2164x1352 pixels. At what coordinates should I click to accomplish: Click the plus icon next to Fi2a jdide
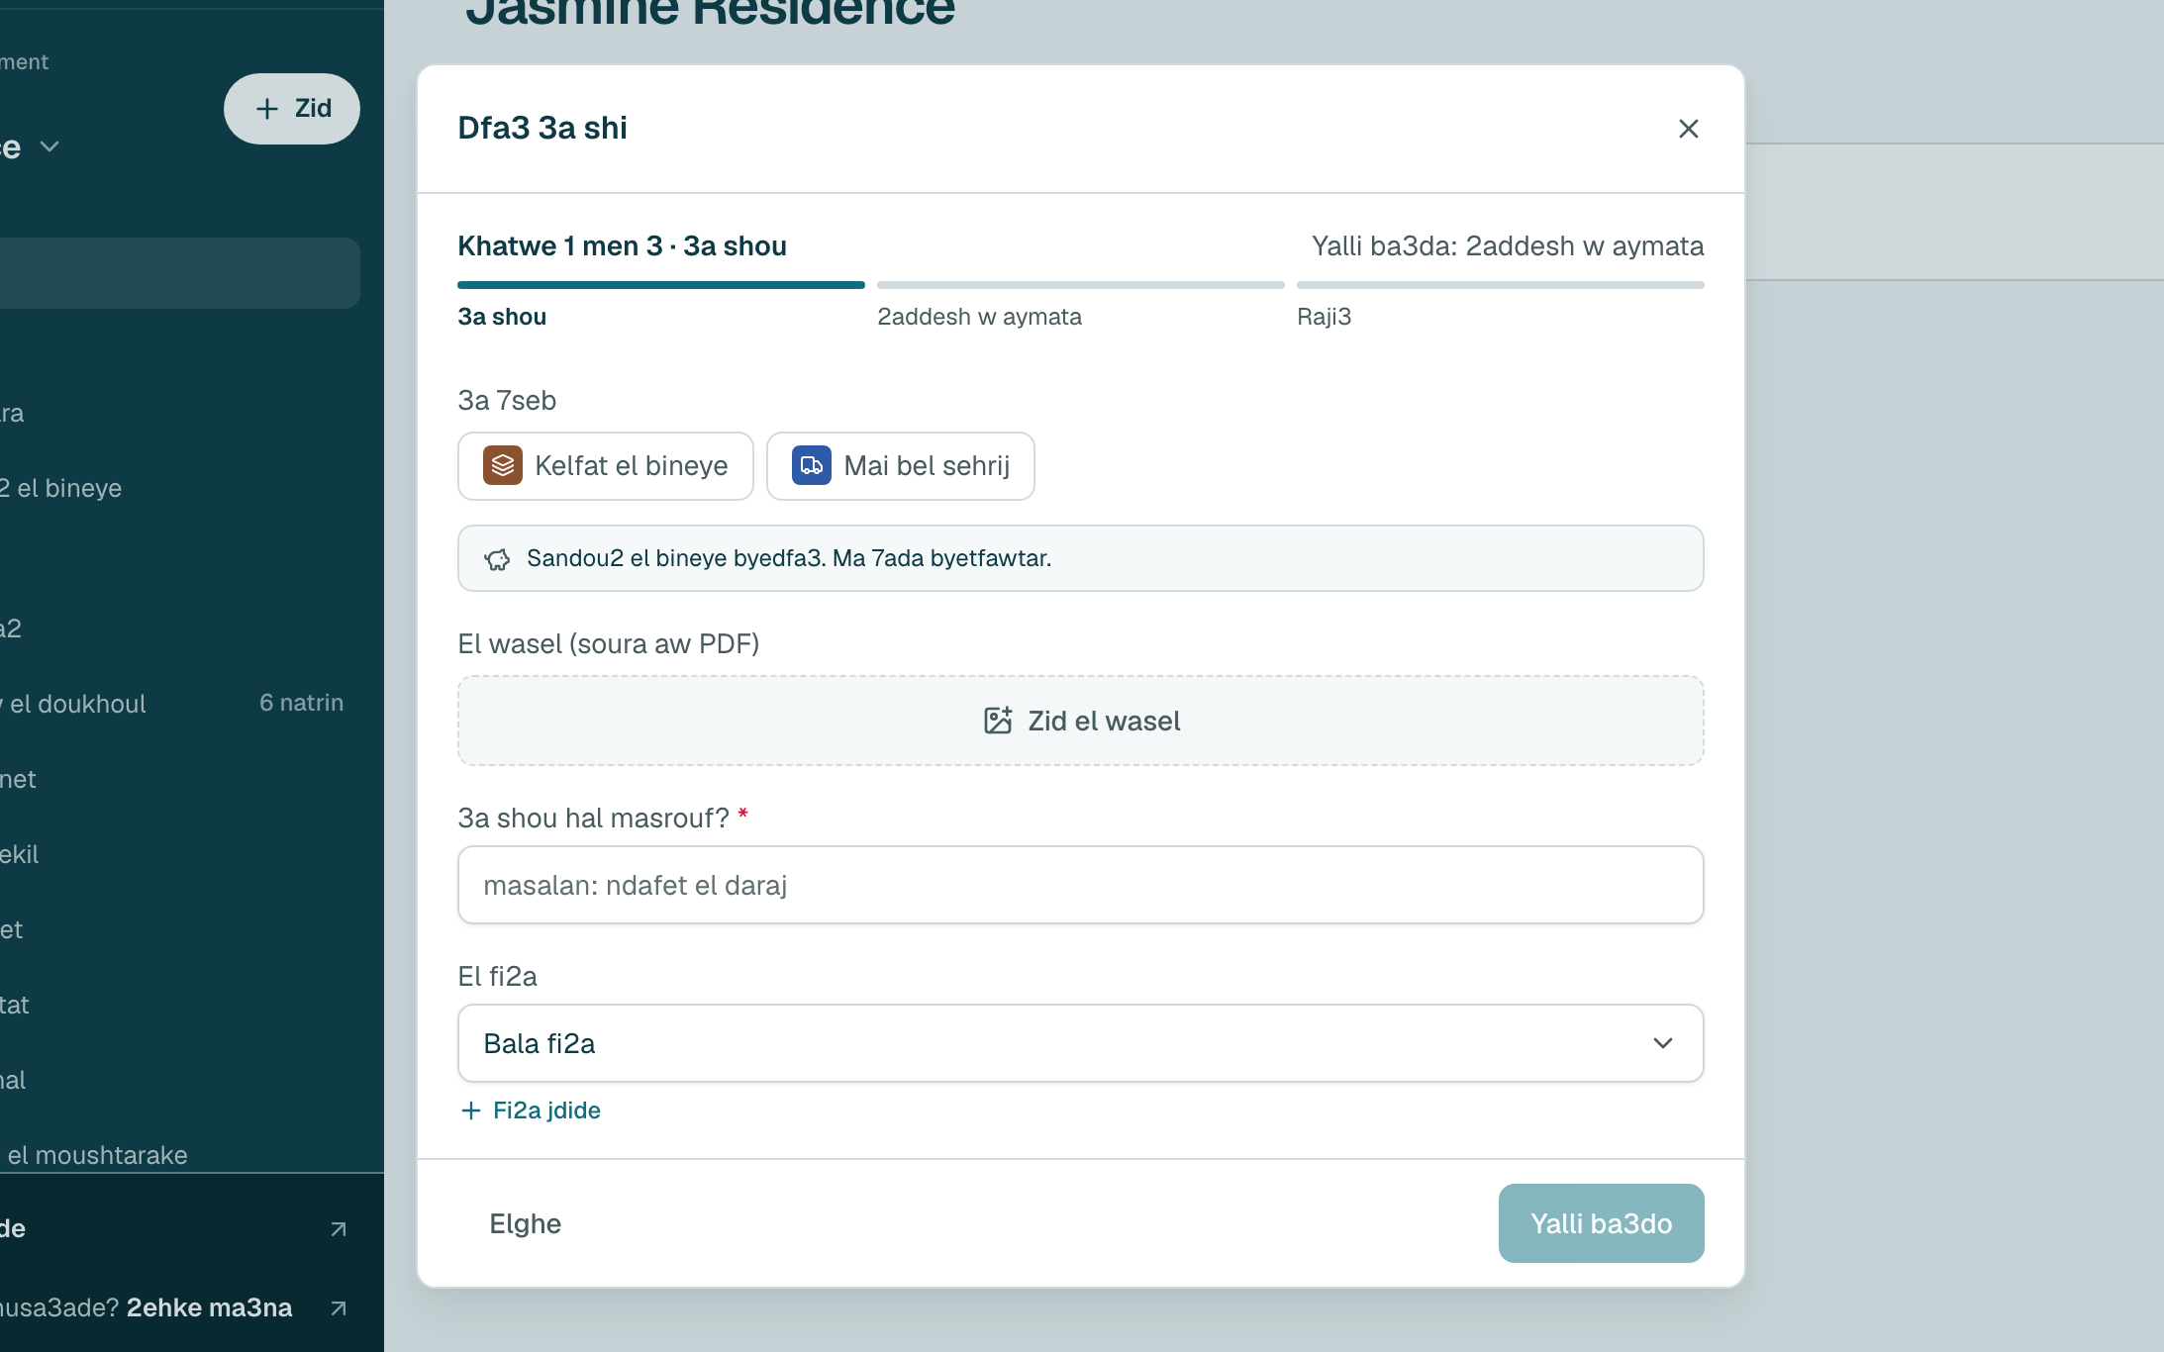471,1111
